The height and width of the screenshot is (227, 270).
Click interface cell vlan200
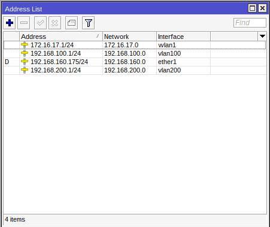pos(169,70)
